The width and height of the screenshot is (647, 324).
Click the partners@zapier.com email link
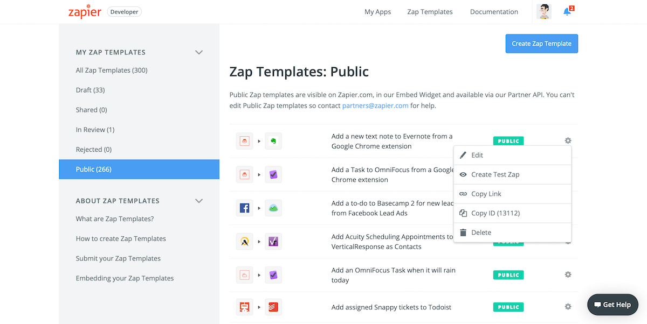coord(375,105)
